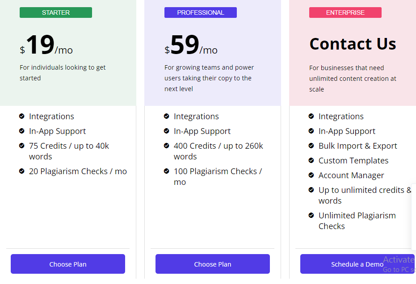The image size is (416, 284).
Task: Click the $59/mo Professional price
Action: [191, 46]
